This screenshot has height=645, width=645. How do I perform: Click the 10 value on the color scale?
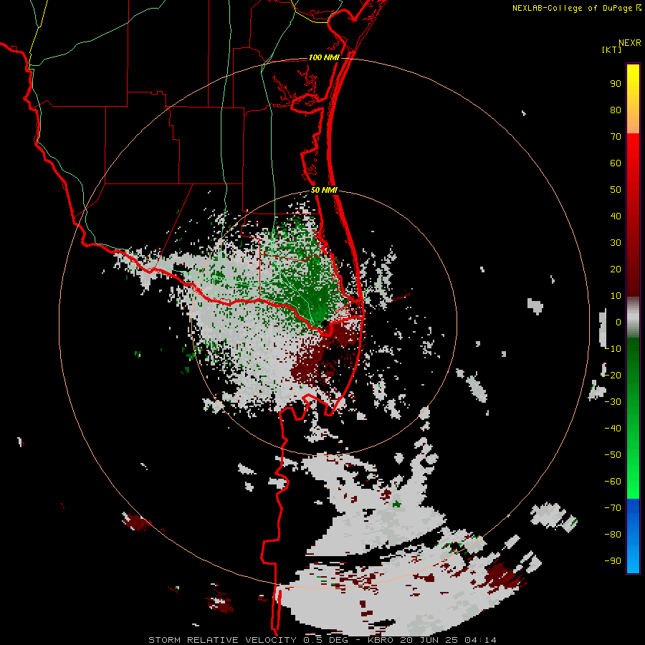pos(616,296)
